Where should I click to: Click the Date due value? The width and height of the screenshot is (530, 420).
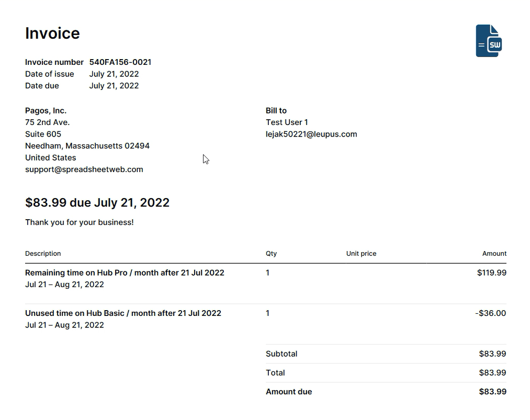(x=114, y=86)
